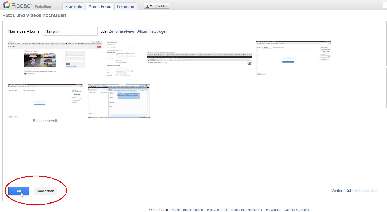Screen dimensions: 387x212
Task: Open the Nutzungsbedingungen footer link
Action: coord(187,210)
